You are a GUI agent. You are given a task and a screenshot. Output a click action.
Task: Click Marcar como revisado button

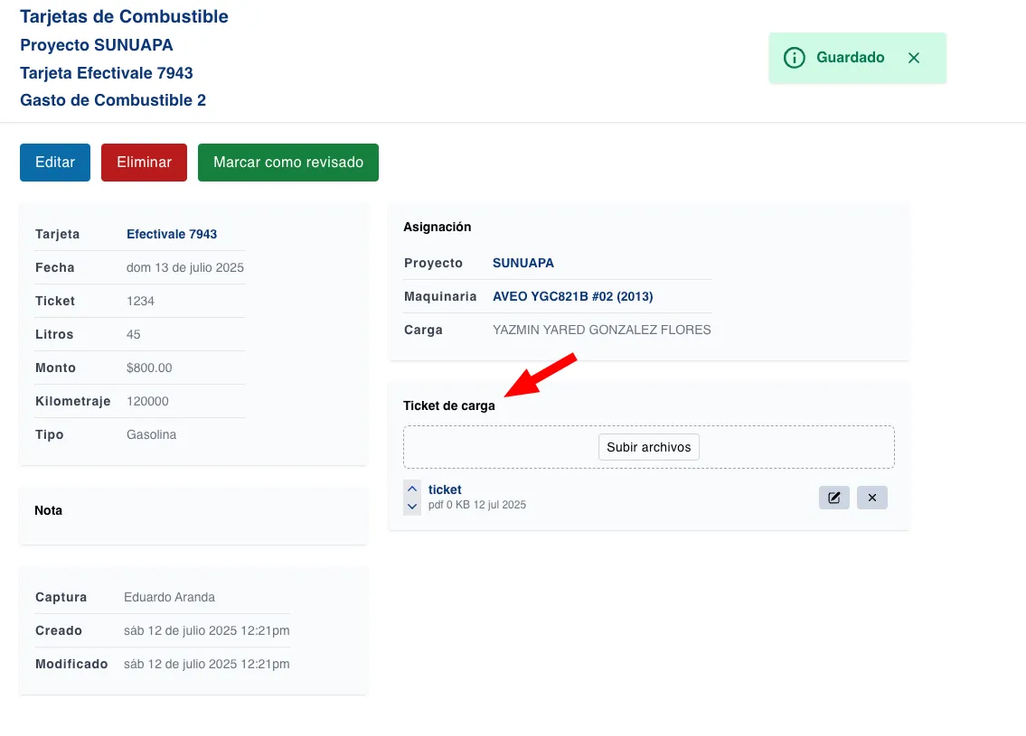click(287, 163)
